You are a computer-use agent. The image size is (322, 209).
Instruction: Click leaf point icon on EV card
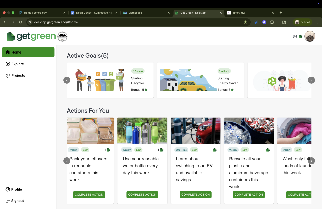(x=215, y=150)
